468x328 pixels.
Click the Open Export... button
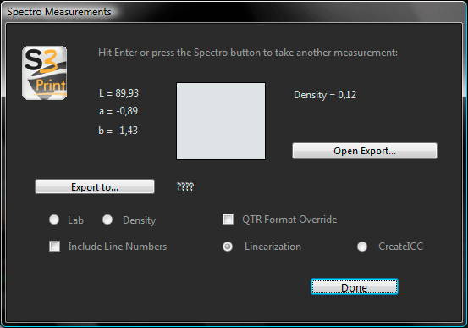point(365,151)
